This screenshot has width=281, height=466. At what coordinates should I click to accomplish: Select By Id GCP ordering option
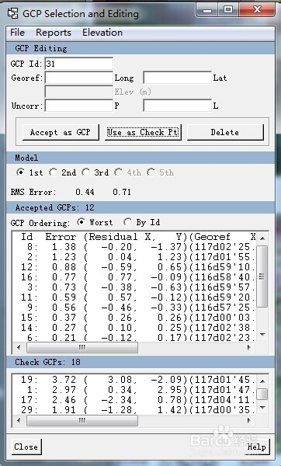[128, 222]
